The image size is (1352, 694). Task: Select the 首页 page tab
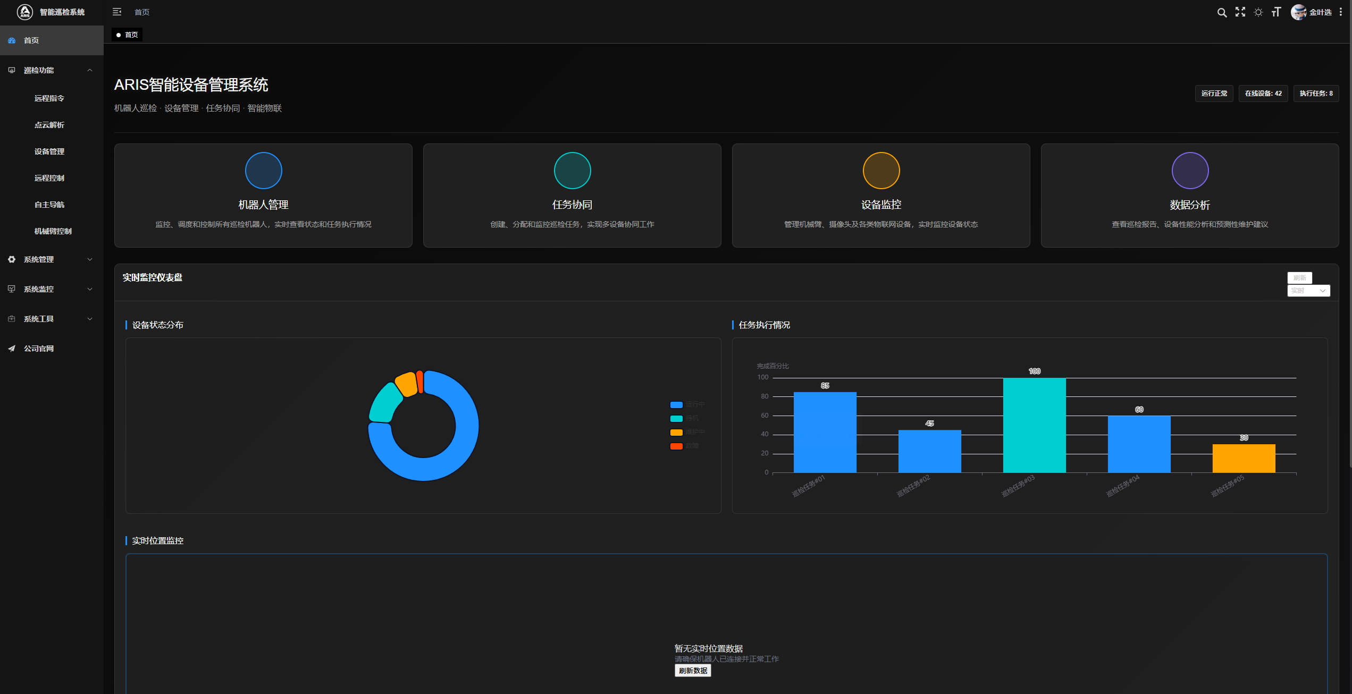click(x=128, y=35)
